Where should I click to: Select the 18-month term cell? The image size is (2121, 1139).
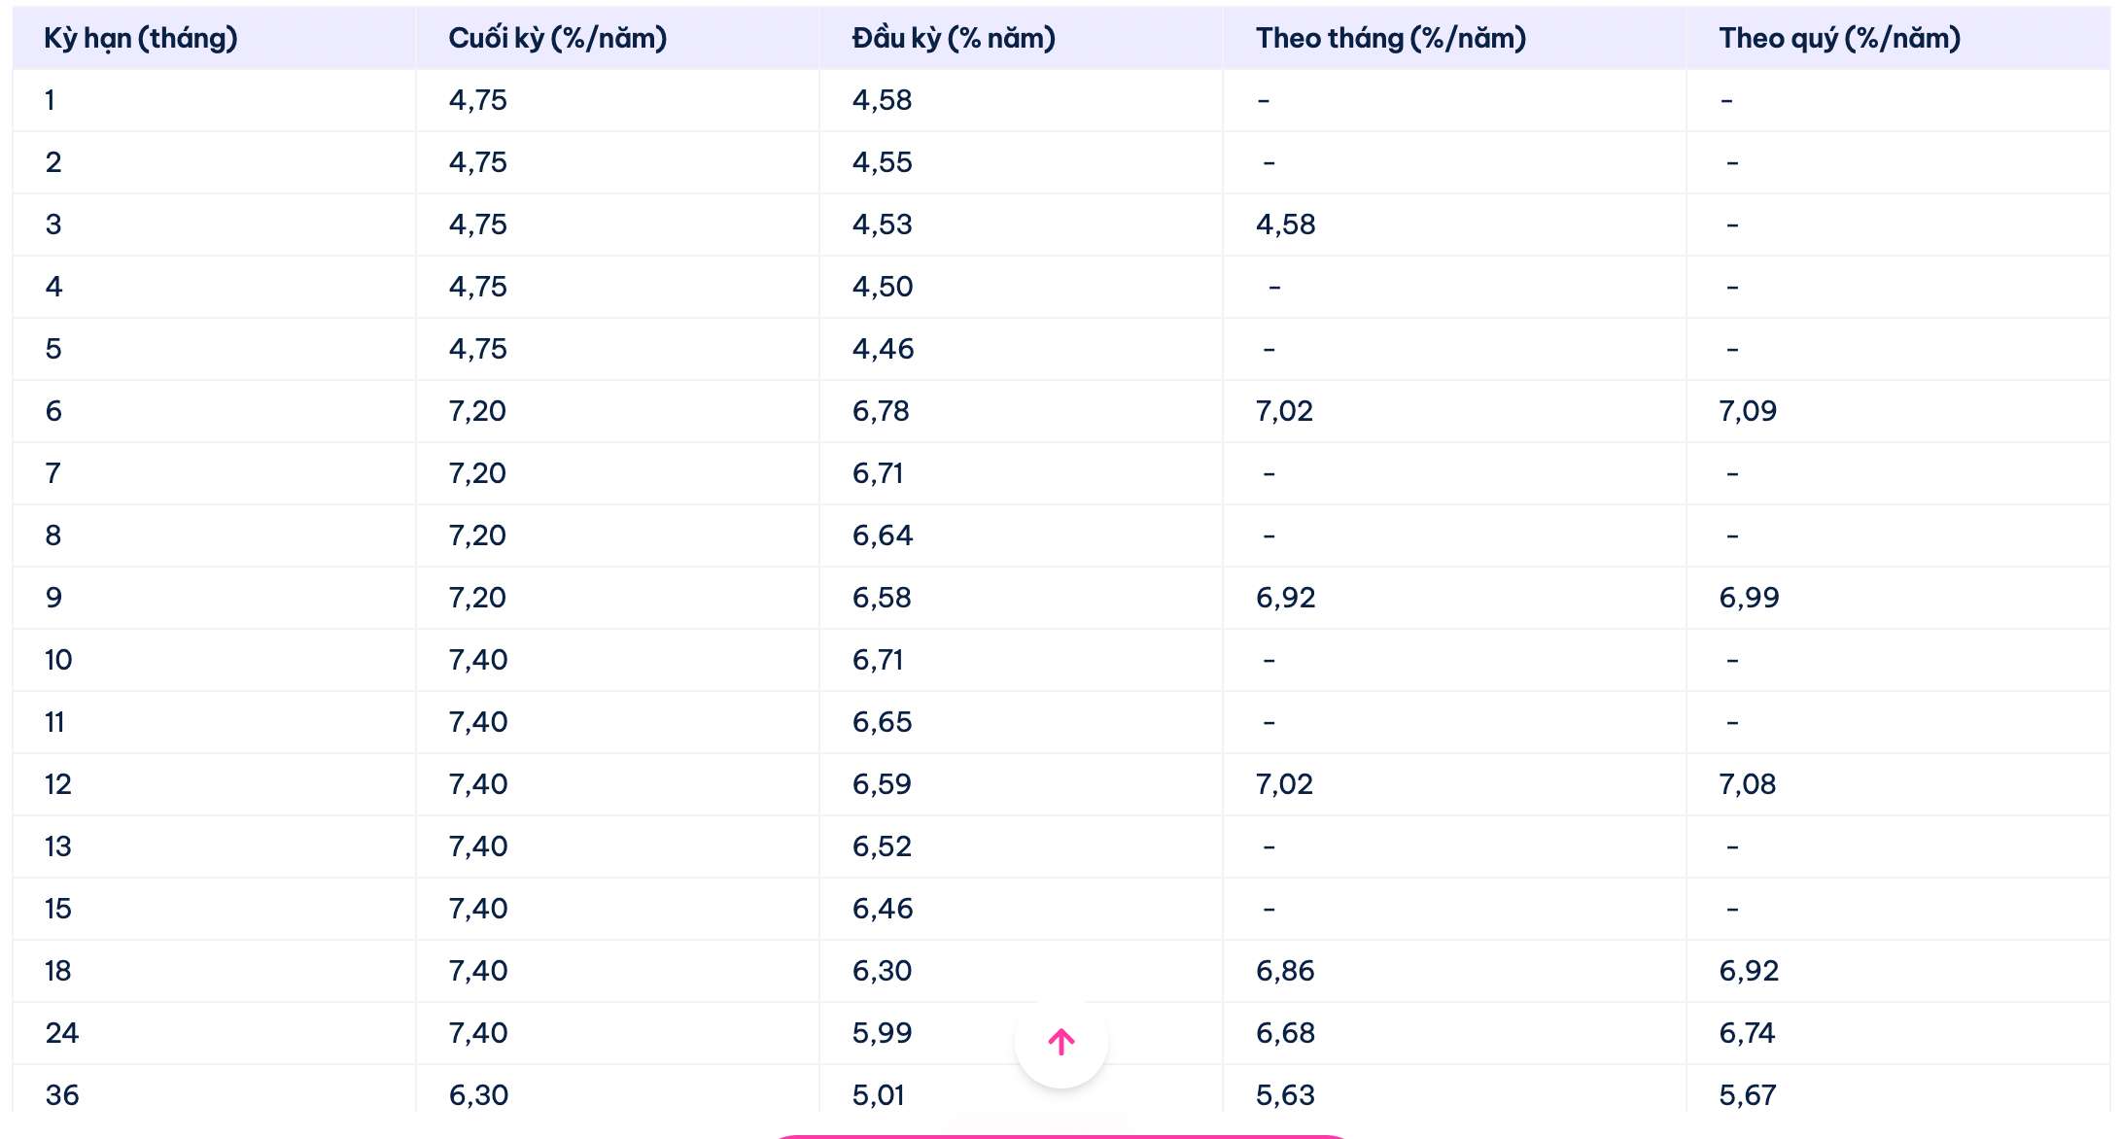[x=58, y=971]
